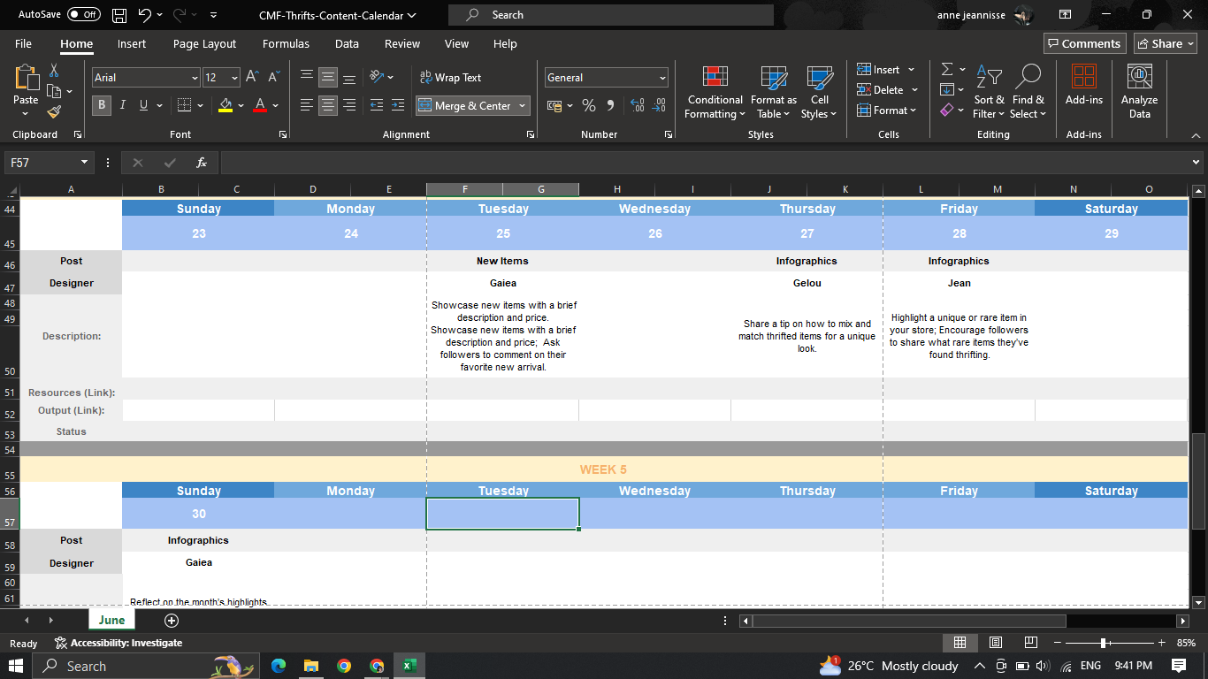Click Analyze Data icon

point(1140,92)
